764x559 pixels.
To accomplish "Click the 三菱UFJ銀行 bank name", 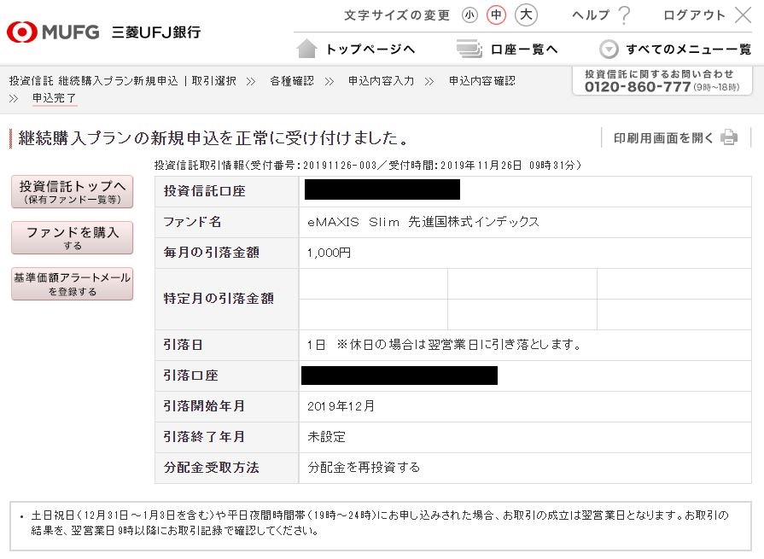I will (x=156, y=32).
